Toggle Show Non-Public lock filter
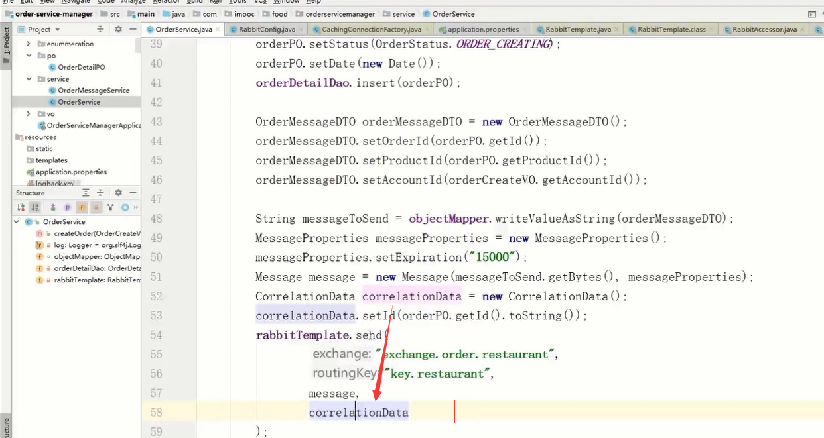Screen dimensions: 824x438 point(97,207)
